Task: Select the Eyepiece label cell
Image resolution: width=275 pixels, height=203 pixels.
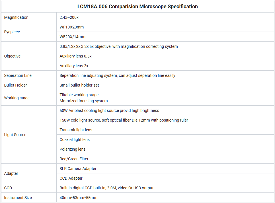Action: tap(29, 32)
